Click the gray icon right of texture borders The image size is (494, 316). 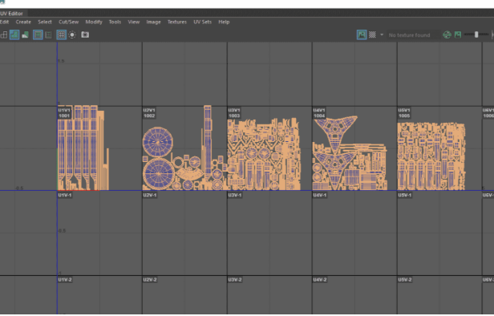(x=48, y=34)
